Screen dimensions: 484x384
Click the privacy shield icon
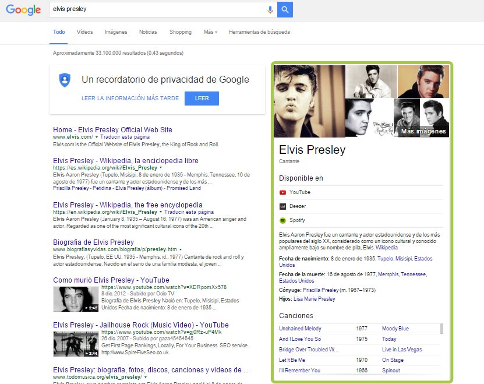tap(65, 80)
